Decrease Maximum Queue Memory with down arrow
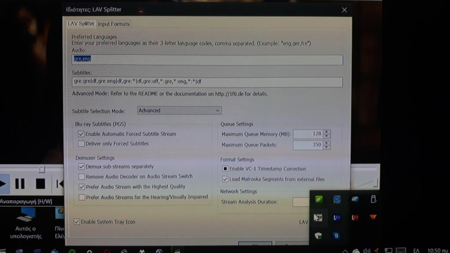 tap(327, 136)
